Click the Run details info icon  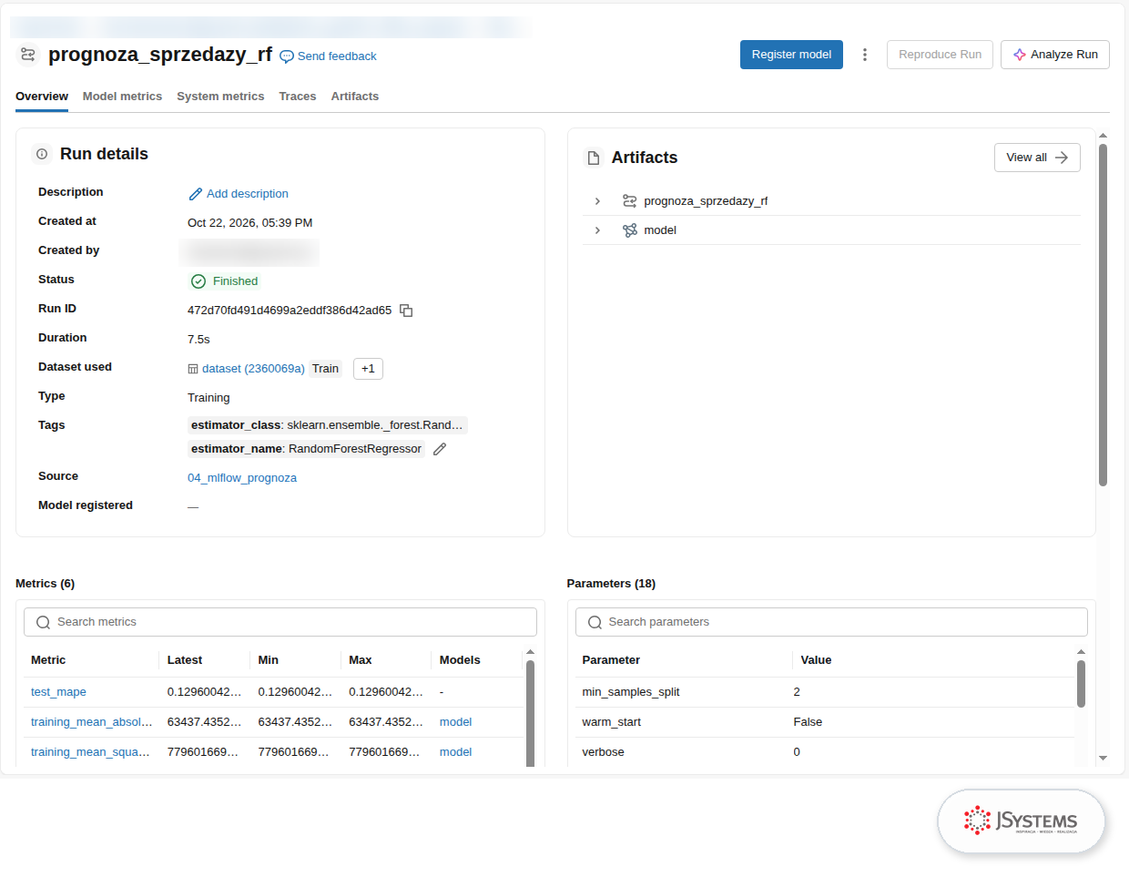click(x=42, y=154)
